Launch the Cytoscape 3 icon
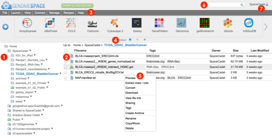Viewport: 272px width, 136px height. pyautogui.click(x=115, y=23)
